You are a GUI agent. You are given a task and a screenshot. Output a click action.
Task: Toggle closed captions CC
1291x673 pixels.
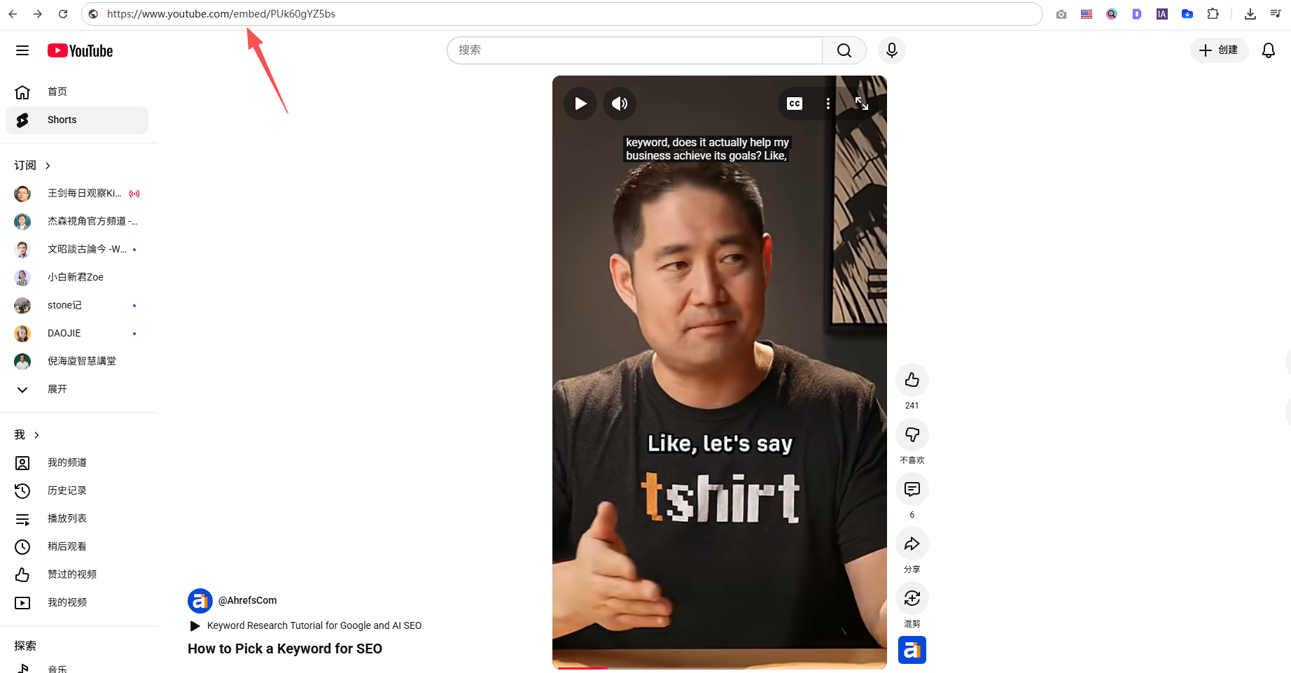pos(795,104)
